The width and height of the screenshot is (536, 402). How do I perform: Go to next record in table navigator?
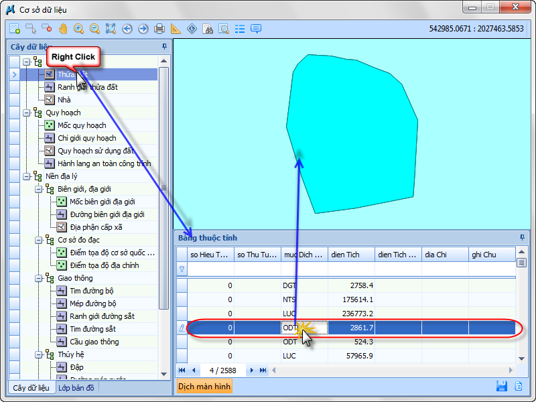click(252, 370)
